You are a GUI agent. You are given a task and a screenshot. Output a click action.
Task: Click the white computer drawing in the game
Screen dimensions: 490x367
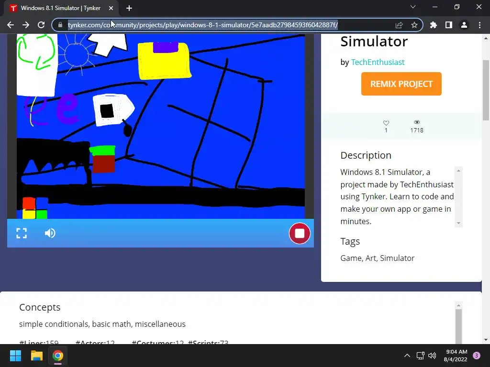coord(113,110)
